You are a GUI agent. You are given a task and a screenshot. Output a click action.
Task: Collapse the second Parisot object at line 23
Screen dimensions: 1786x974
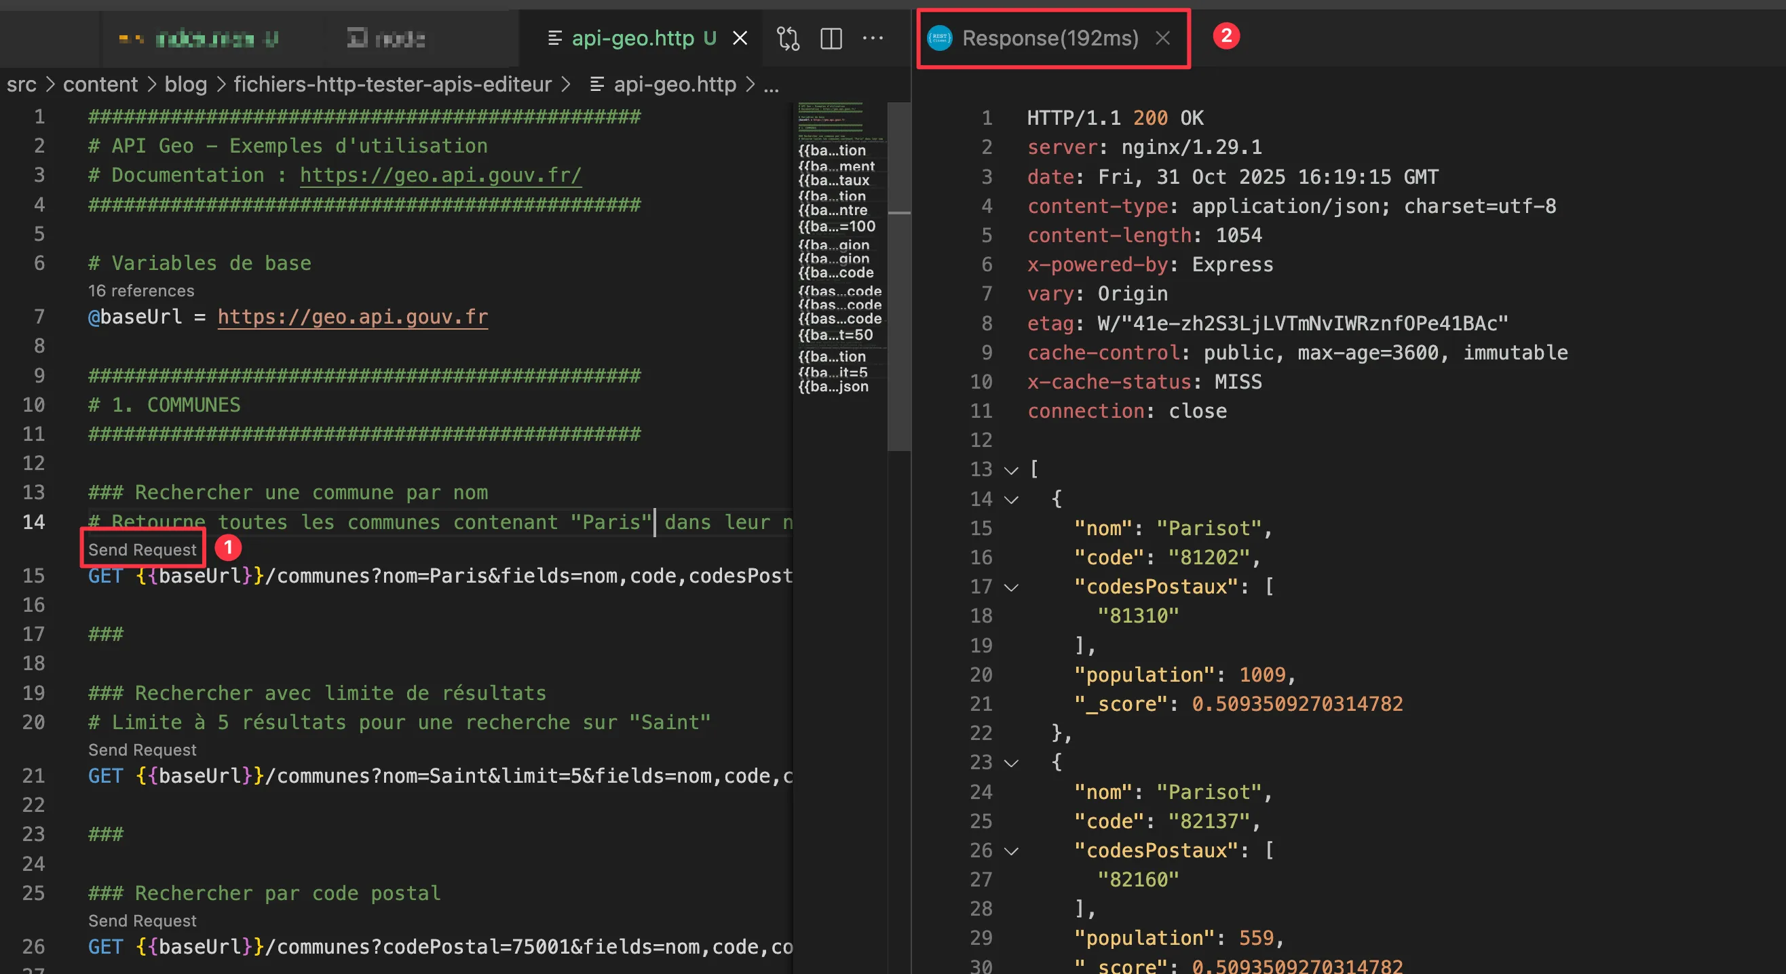pos(1012,762)
